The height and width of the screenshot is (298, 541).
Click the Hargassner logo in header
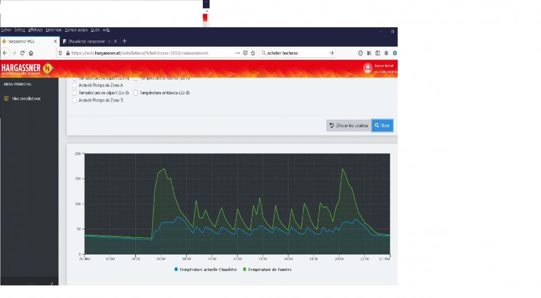coord(27,68)
